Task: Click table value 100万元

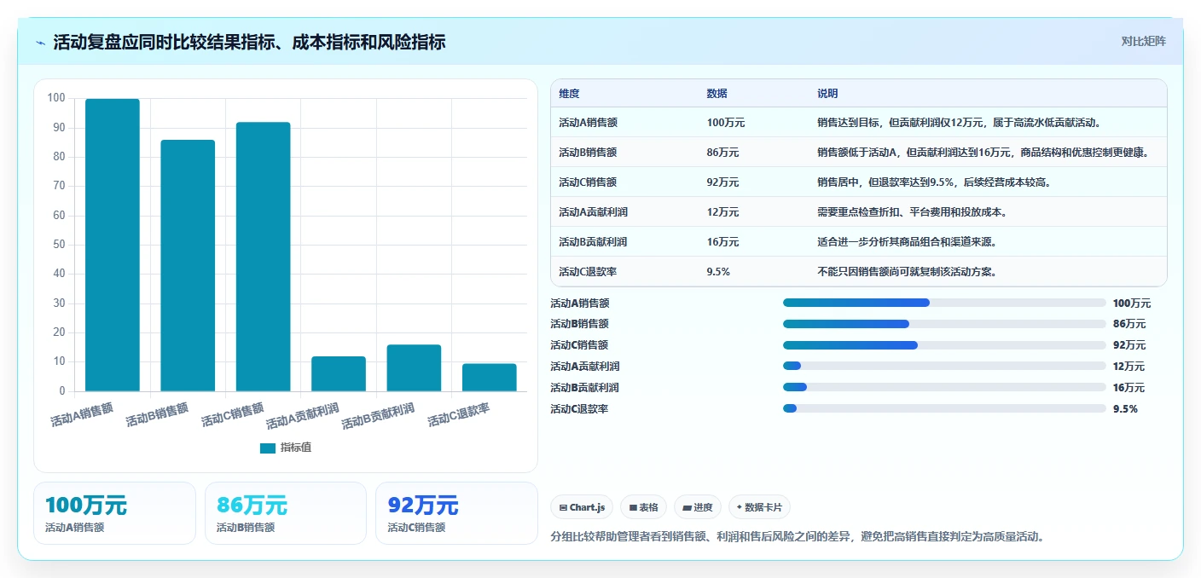Action: pos(726,123)
